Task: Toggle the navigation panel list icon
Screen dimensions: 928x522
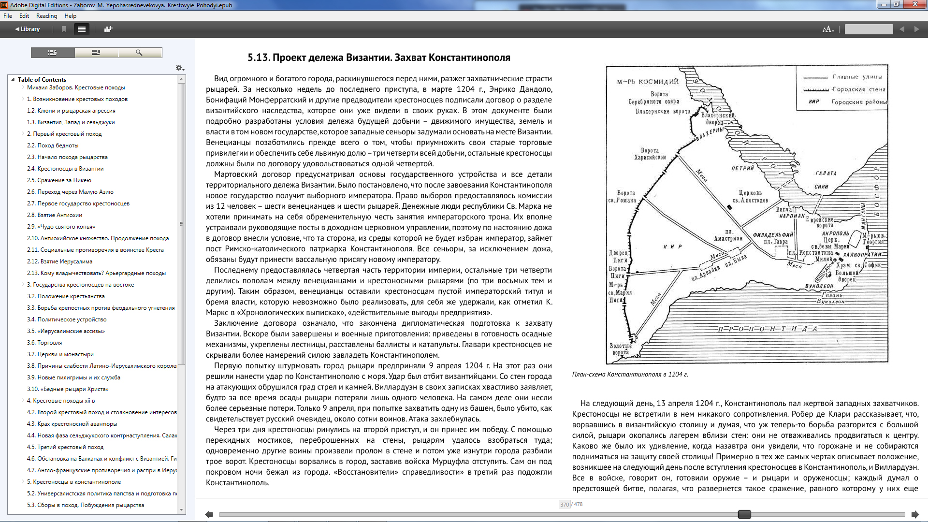Action: 82,29
